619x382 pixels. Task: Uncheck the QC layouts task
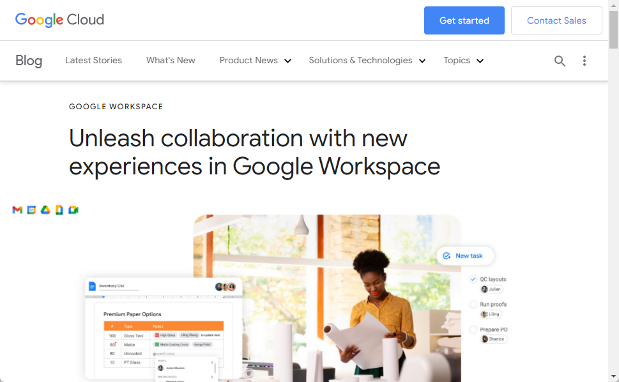click(473, 279)
